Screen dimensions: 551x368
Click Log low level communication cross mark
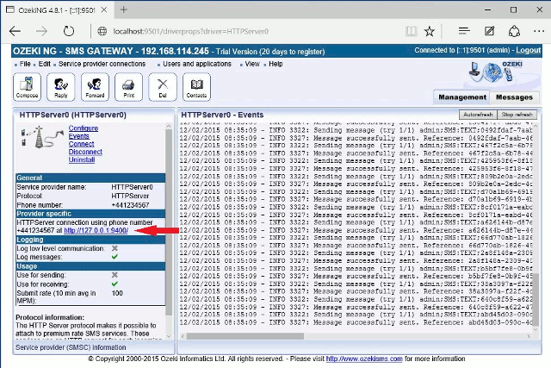[115, 248]
